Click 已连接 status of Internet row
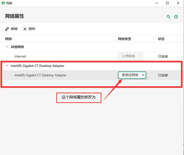184x155 pixels. click(163, 56)
